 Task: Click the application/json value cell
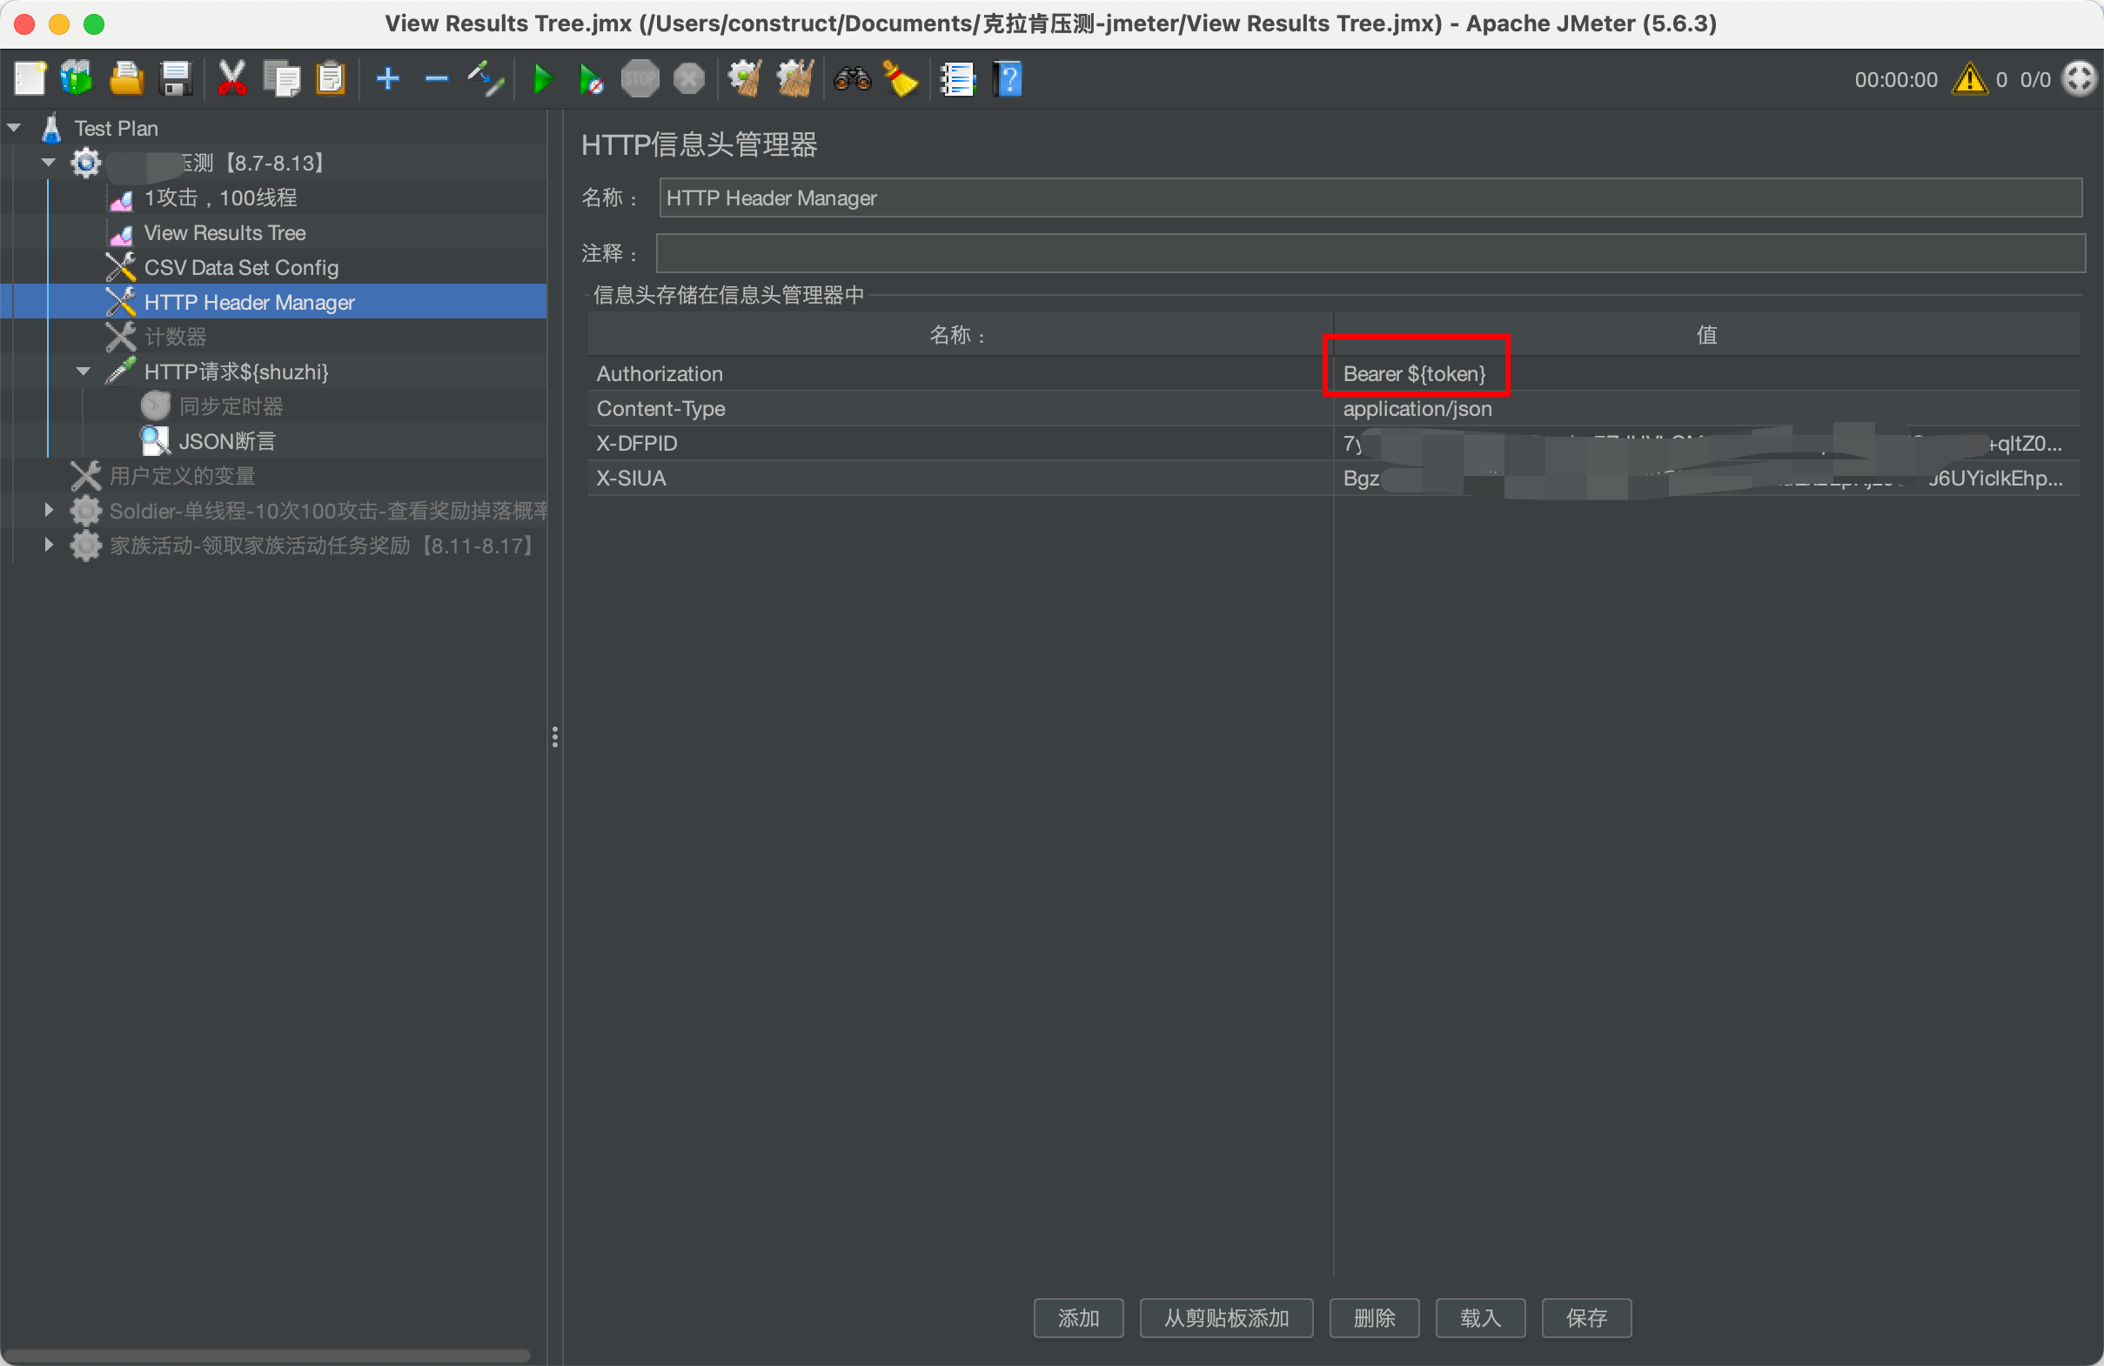[1706, 408]
